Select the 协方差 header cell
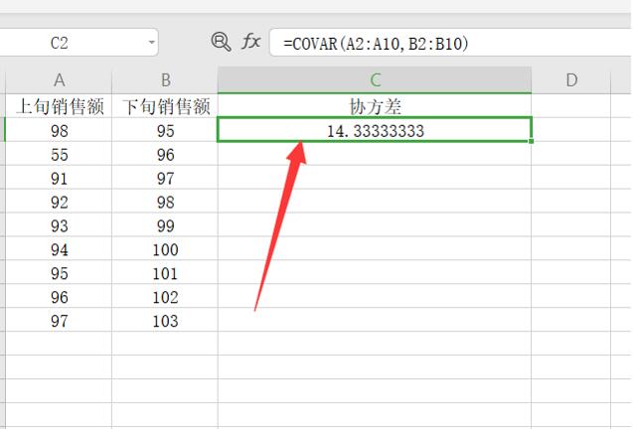Viewport: 633px width, 429px height. click(x=375, y=105)
